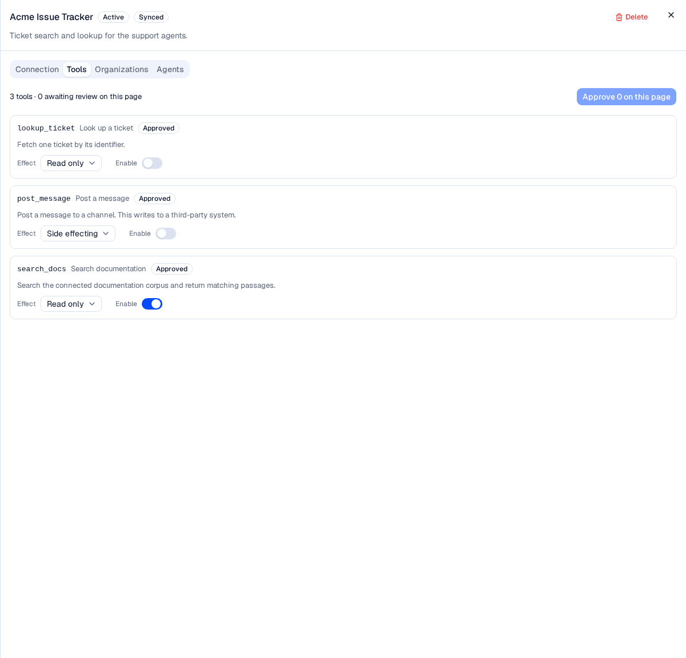The height and width of the screenshot is (658, 686).
Task: Close the Acme Issue Tracker panel
Action: click(671, 15)
